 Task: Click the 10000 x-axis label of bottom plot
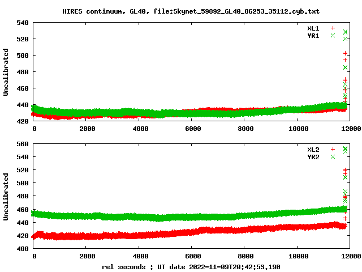[299, 256]
